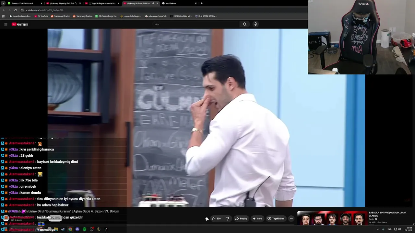Click the video player frame
Screen dimensions: 415x233
tap(206, 118)
